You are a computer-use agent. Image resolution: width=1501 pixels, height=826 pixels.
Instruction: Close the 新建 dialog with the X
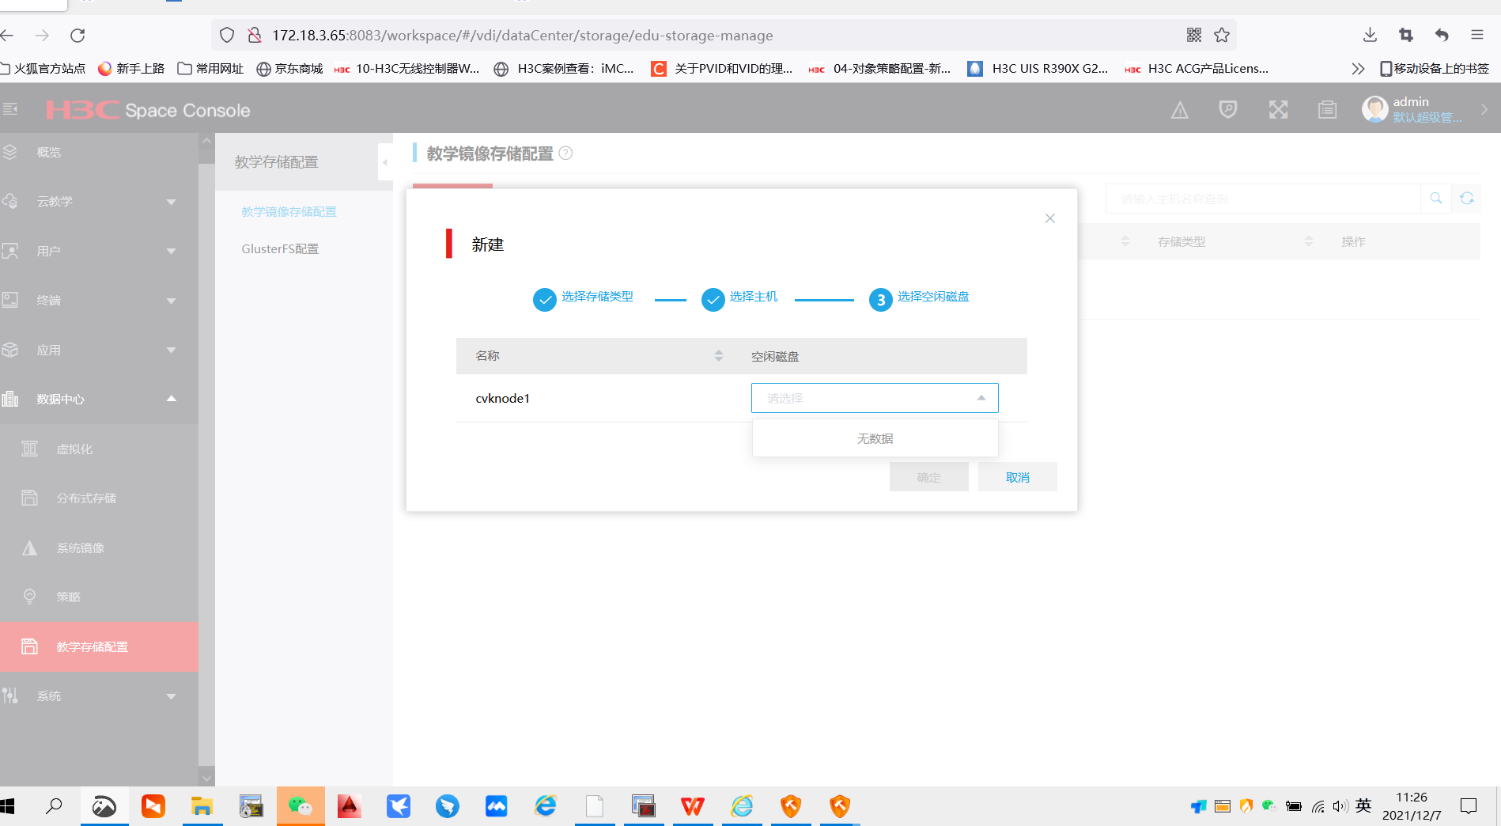tap(1049, 218)
